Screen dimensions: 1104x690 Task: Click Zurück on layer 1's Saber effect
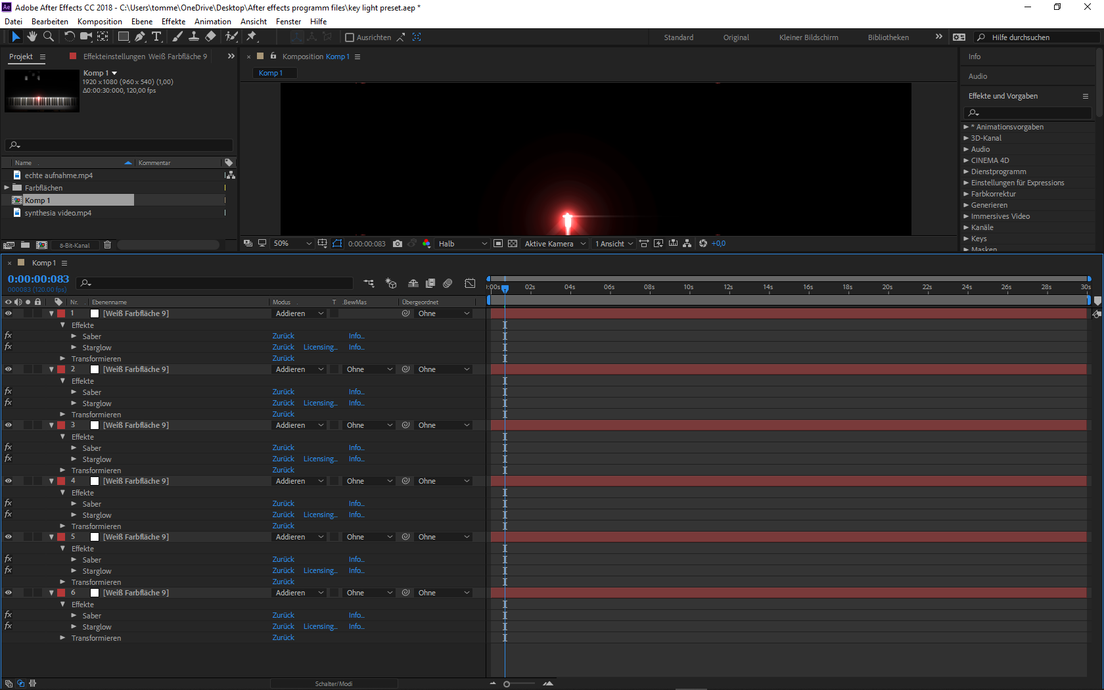pyautogui.click(x=283, y=336)
